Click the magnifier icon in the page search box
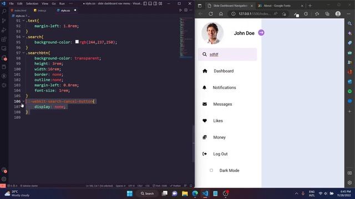Viewport: 355px width, 199px height. [x=205, y=54]
